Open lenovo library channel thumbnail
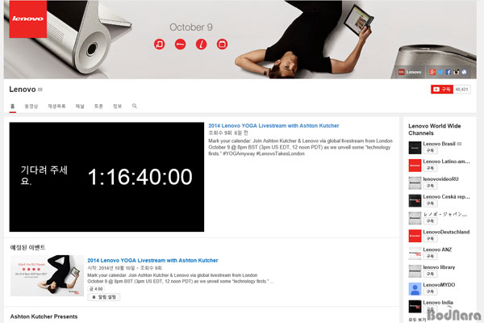 pos(415,271)
